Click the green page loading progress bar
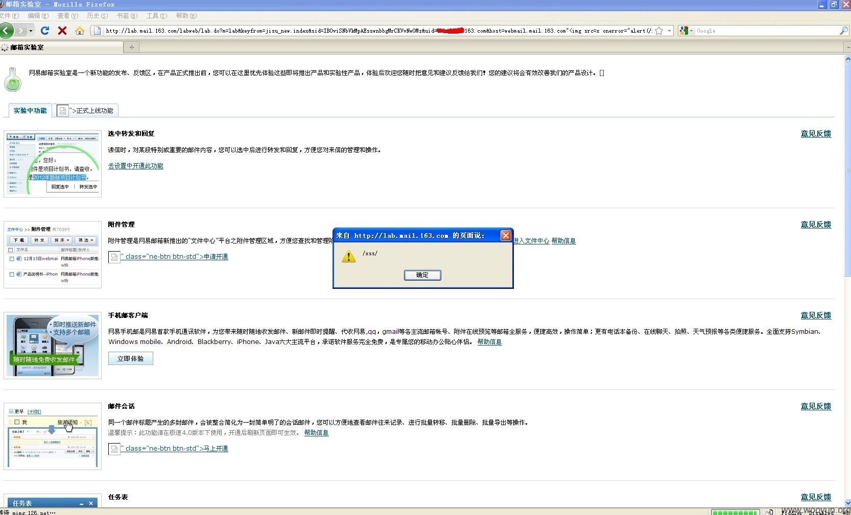This screenshot has width=851, height=515. coord(735,512)
